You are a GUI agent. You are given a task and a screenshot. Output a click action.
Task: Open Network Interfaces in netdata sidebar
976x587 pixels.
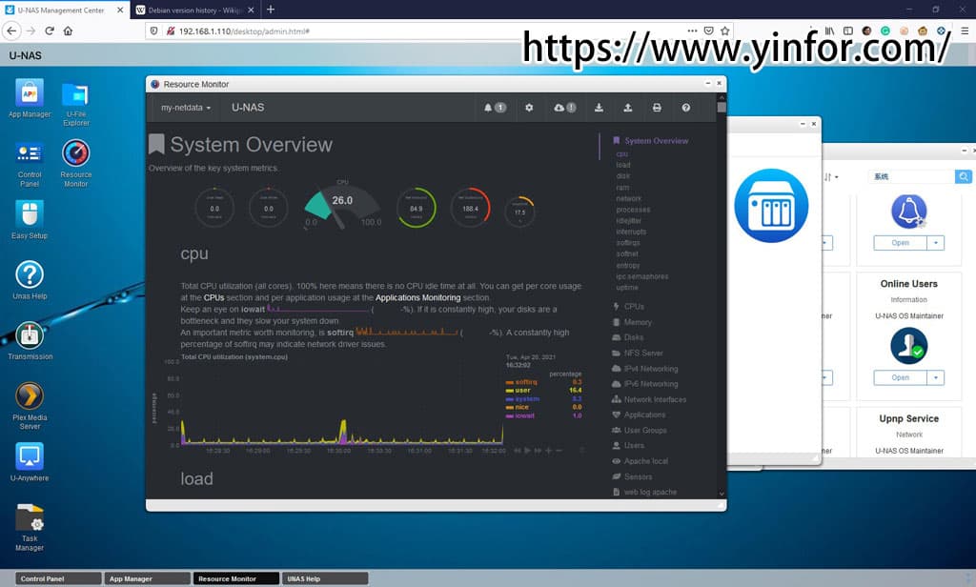(649, 399)
